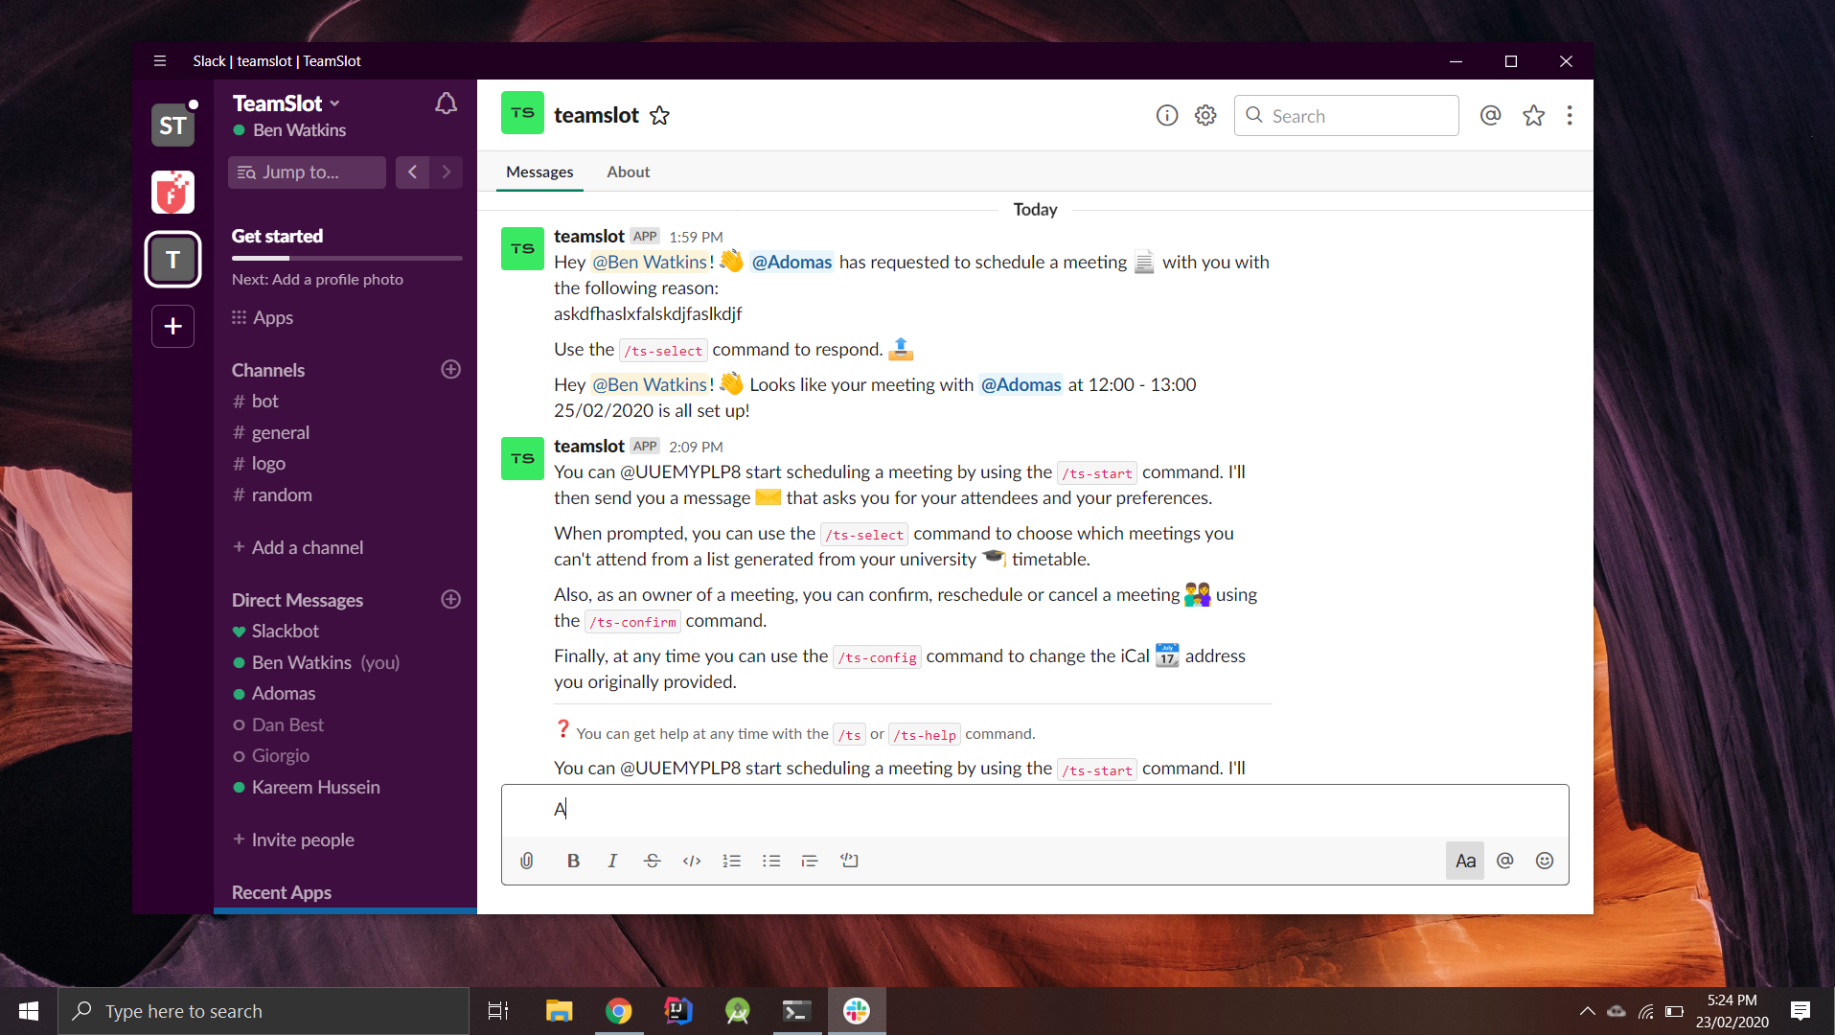Insert an ordered list

731,861
